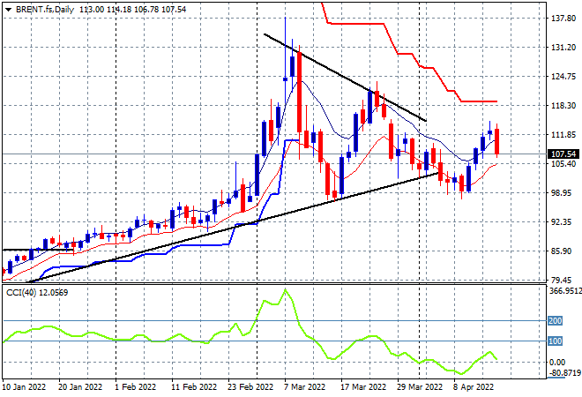This screenshot has height=397, width=582.
Task: Click the 7 Mar 2022 date label
Action: click(305, 387)
